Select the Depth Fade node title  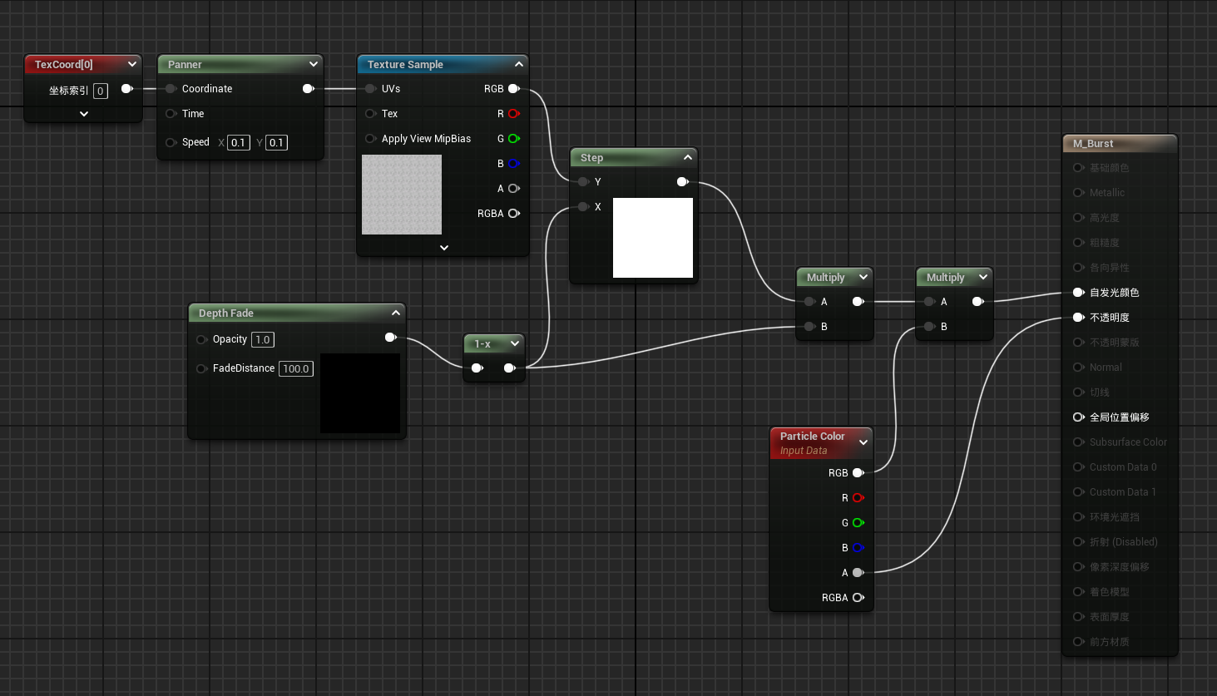(225, 313)
